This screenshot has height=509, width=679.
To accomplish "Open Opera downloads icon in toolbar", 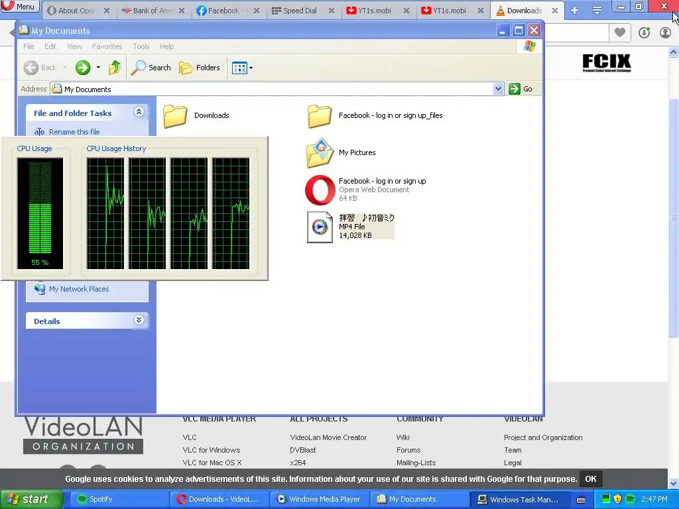I will pyautogui.click(x=644, y=32).
